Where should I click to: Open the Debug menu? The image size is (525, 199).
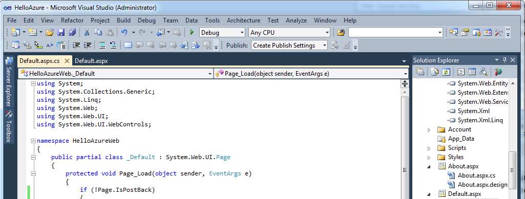(146, 20)
